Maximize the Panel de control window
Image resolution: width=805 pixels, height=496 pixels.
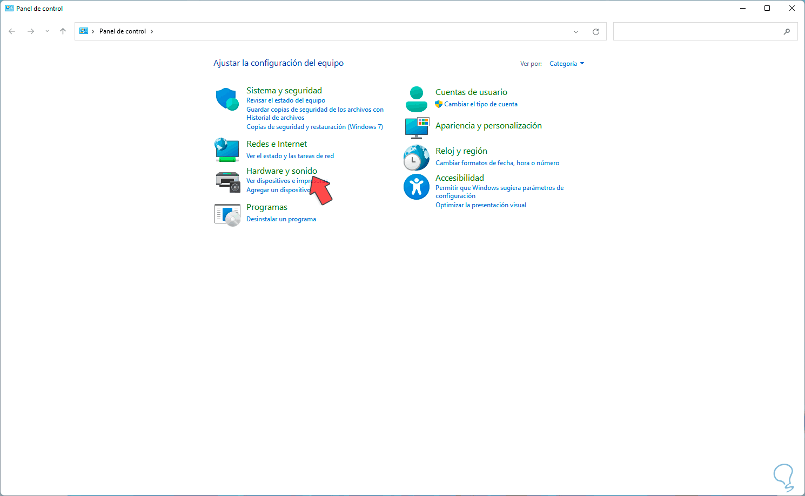[767, 8]
